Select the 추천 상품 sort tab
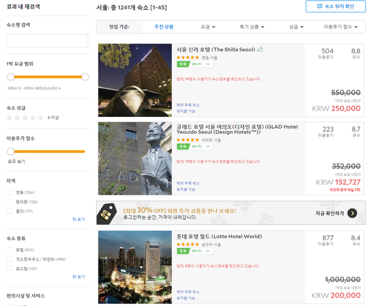Screen dimensions: 368x306 click(x=164, y=27)
